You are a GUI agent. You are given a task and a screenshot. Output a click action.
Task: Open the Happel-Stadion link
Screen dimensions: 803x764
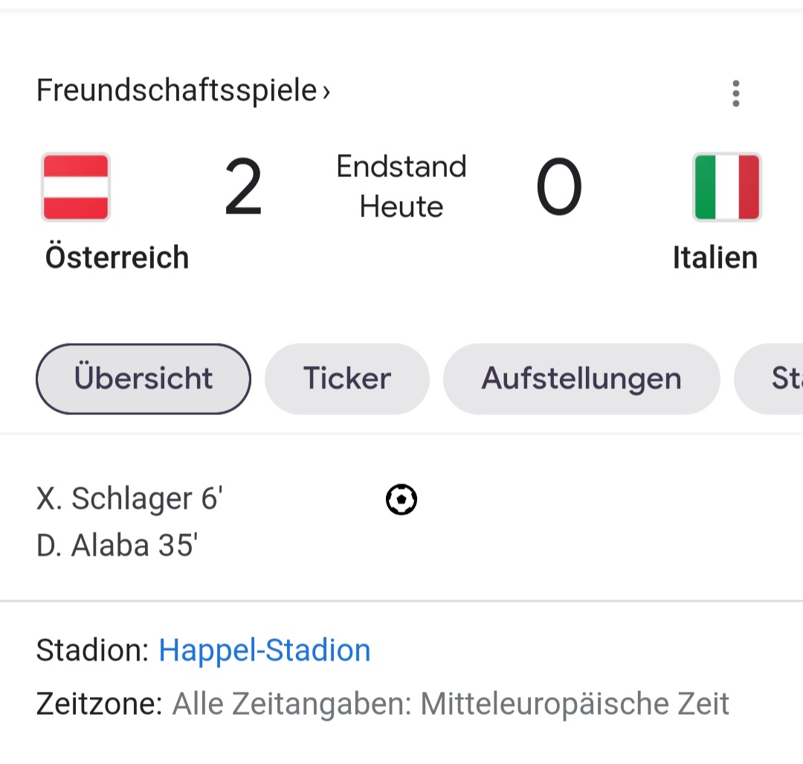coord(265,650)
